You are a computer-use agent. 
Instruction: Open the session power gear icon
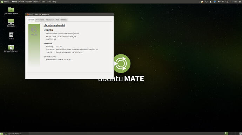240,2
